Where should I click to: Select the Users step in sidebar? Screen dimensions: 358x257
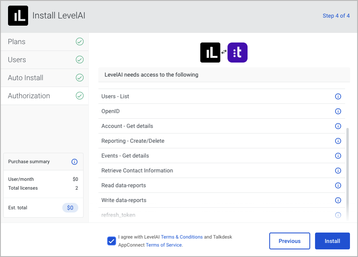pos(45,60)
